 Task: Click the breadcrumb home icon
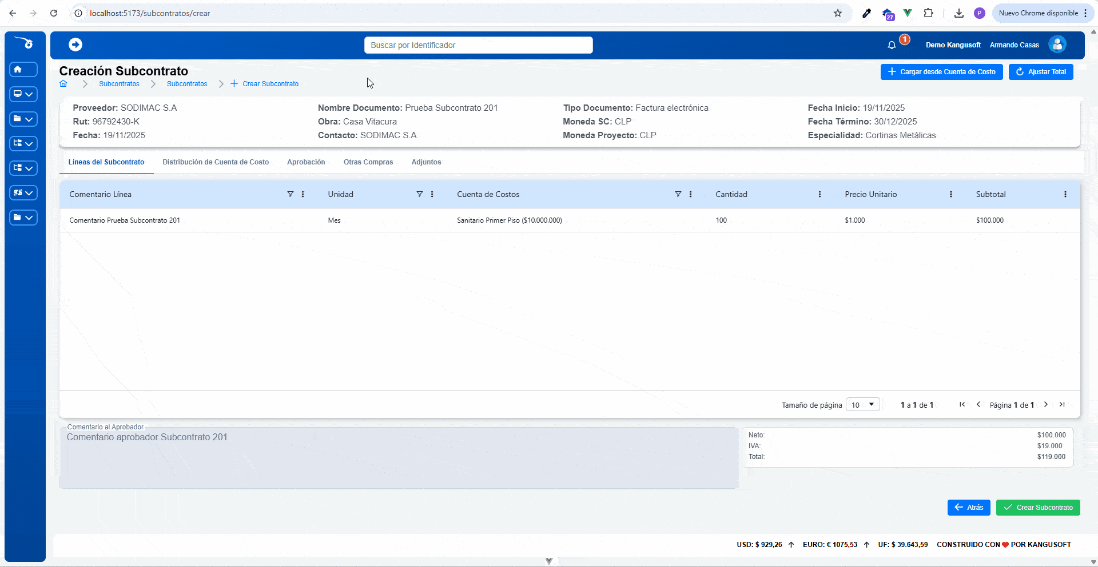click(x=63, y=83)
